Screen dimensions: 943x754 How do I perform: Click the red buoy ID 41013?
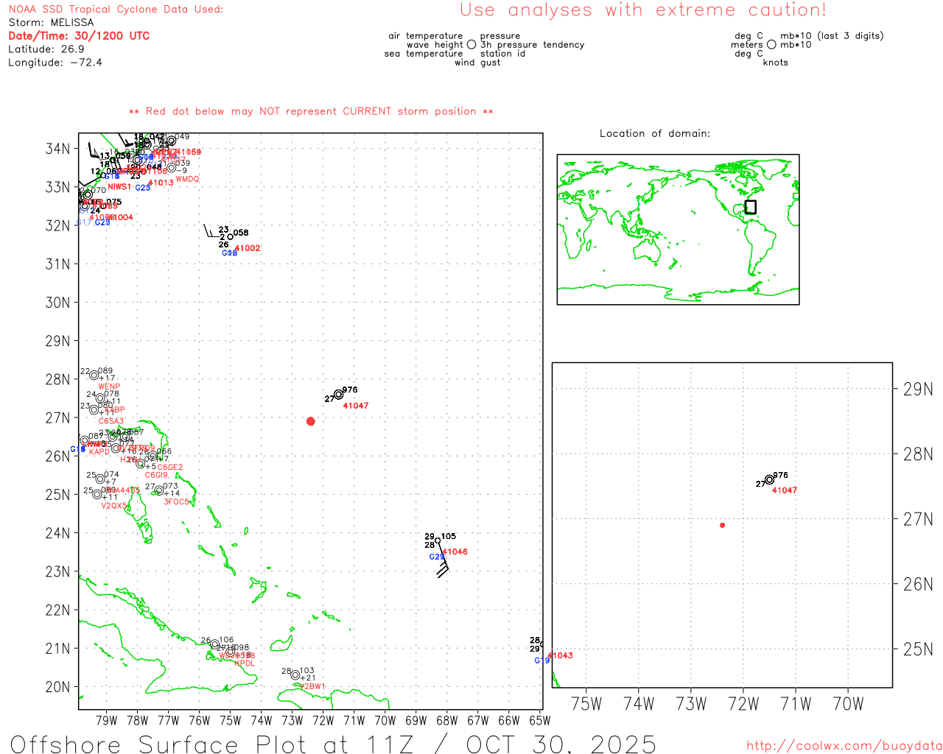click(x=161, y=183)
